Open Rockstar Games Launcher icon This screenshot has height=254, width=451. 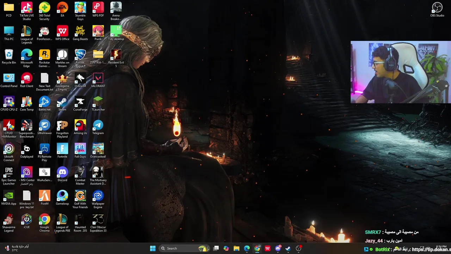(44, 58)
